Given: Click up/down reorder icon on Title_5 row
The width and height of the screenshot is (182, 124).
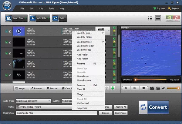Looking at the screenshot, I should (114, 45).
